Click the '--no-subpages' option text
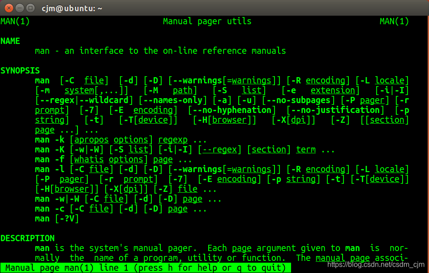 299,100
